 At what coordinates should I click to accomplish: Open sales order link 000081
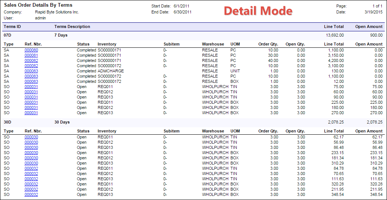(31, 55)
